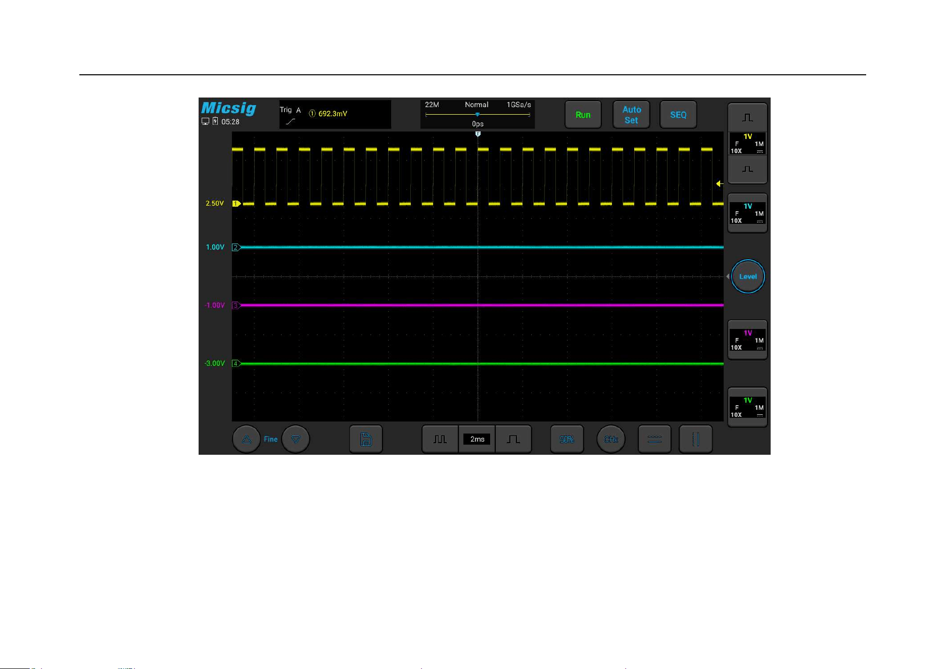Select the Level knob
Viewport: 946px width, 669px height.
coord(748,276)
